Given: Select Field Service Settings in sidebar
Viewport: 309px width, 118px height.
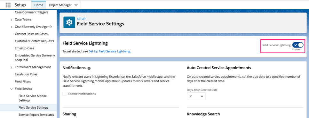Looking at the screenshot, I should (33, 108).
